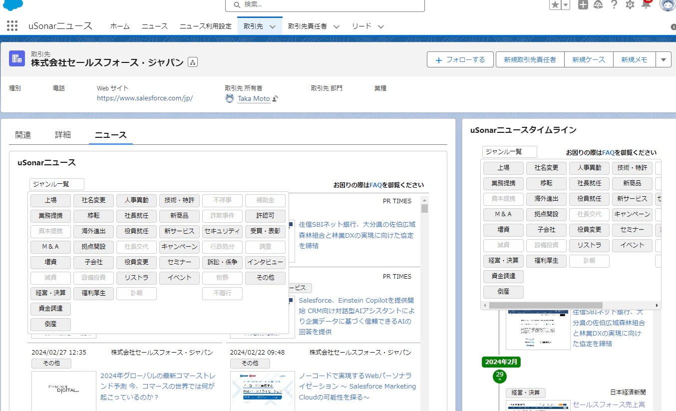View account hierarchy icon next to account name
Image resolution: width=676 pixels, height=411 pixels.
(193, 62)
